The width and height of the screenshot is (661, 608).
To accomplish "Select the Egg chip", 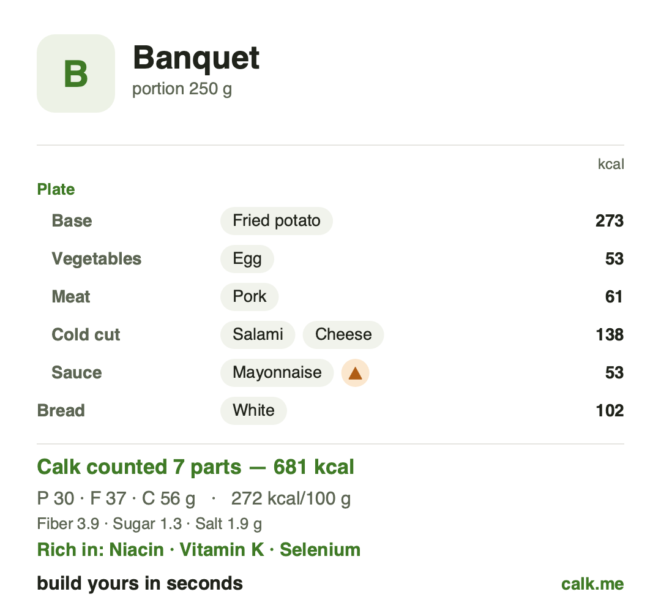I will tap(247, 259).
